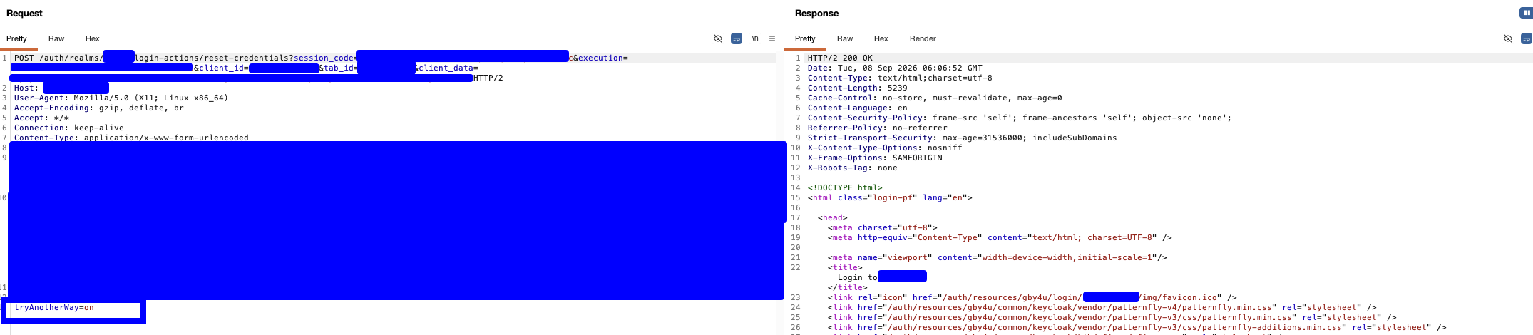1533x335 pixels.
Task: Click the session_code parameter name
Action: [322, 58]
